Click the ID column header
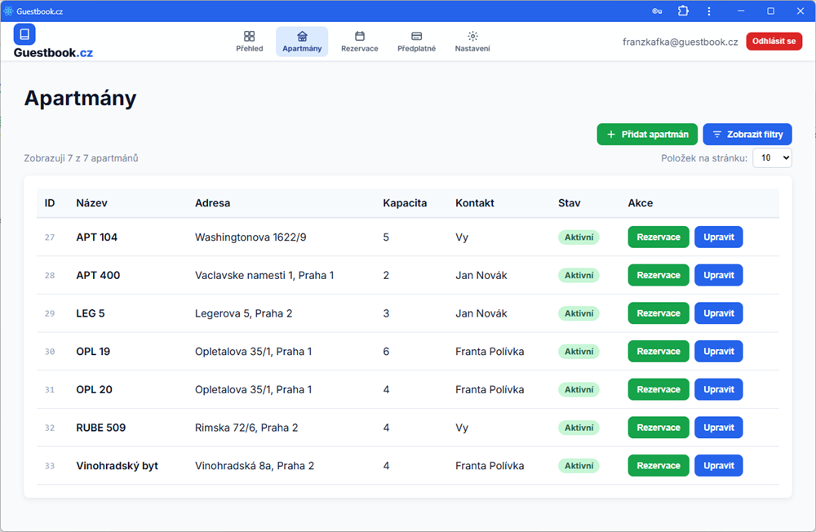 (x=50, y=203)
